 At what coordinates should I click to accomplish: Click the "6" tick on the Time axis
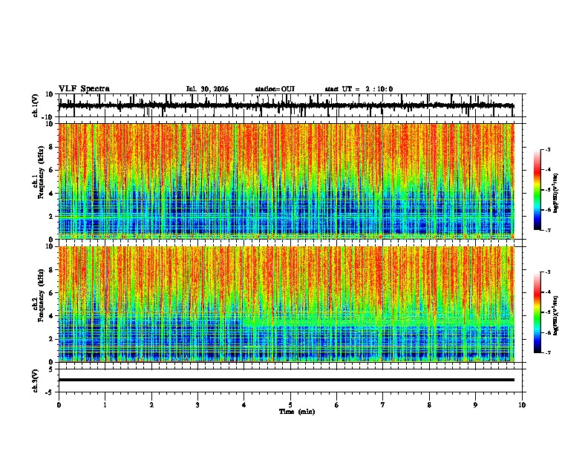337,405
